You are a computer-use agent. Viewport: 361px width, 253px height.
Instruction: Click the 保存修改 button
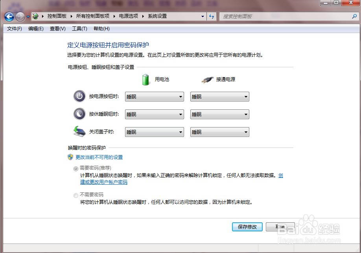point(247,227)
